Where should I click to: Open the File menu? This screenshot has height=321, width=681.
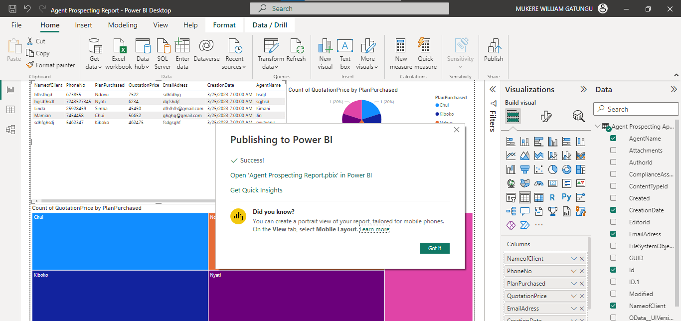pos(16,25)
